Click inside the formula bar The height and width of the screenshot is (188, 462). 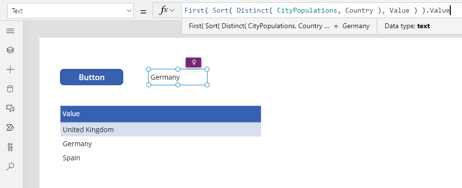point(321,11)
